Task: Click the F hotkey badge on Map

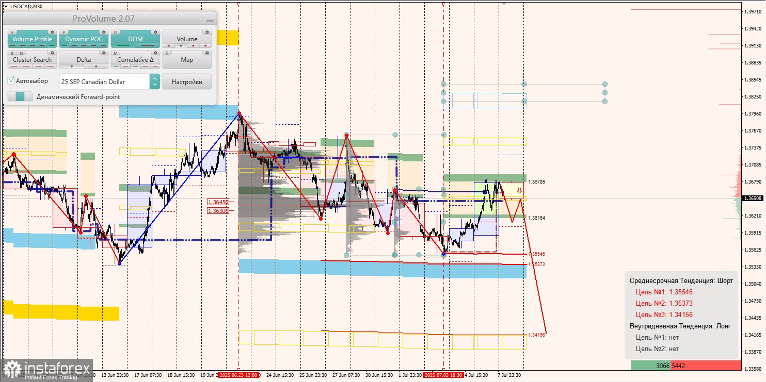Action: pos(167,53)
